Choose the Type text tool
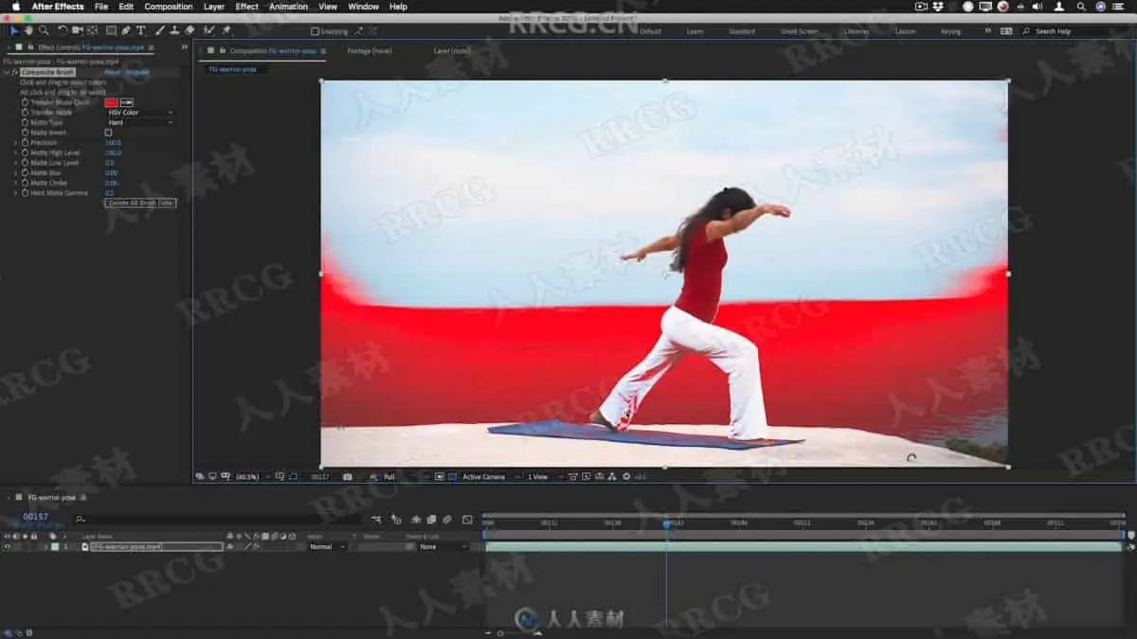This screenshot has width=1137, height=639. pyautogui.click(x=141, y=30)
